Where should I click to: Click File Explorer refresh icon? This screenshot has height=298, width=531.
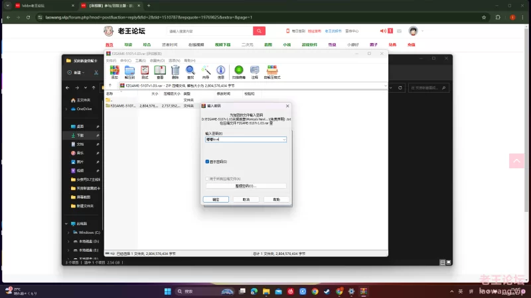[400, 87]
